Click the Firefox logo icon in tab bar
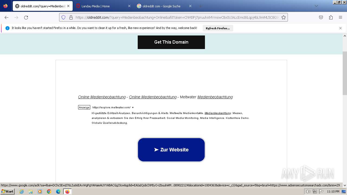The height and width of the screenshot is (195, 347). coord(5,6)
